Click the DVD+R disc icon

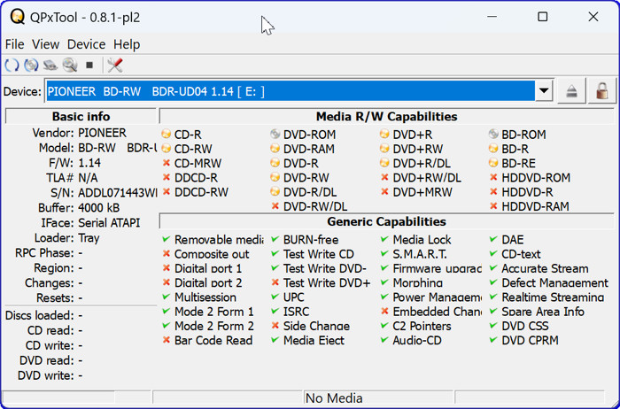[x=384, y=134]
